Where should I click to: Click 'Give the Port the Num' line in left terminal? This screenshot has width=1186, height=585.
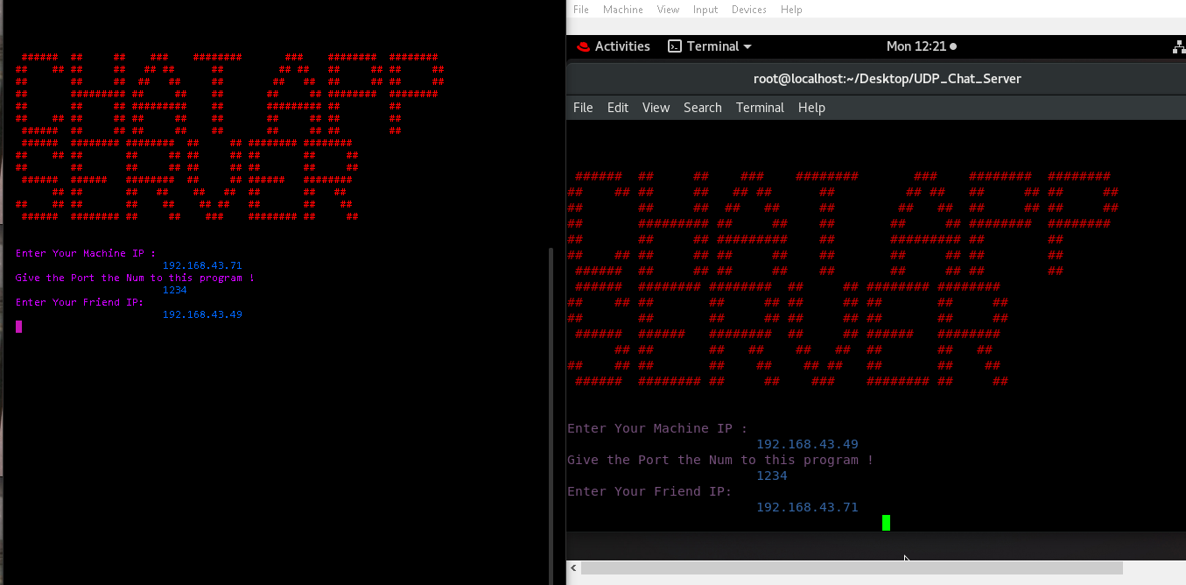click(x=135, y=278)
